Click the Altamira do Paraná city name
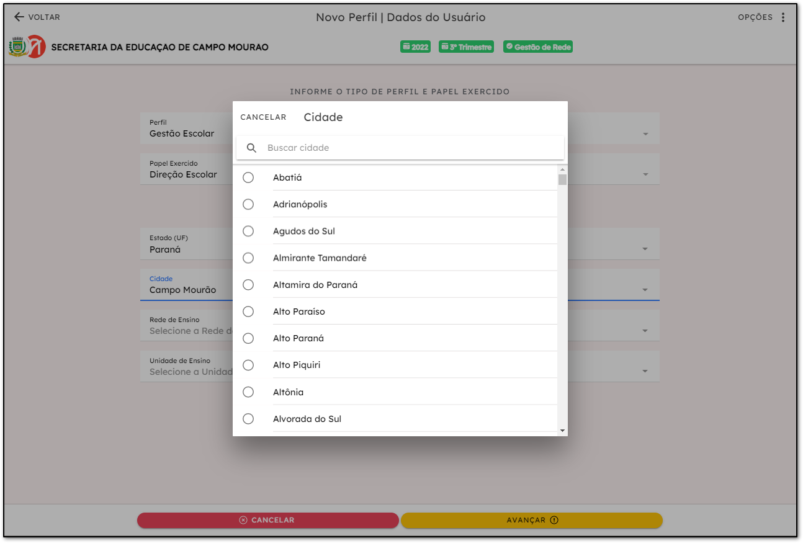Screen dimensions: 803x543 pyautogui.click(x=315, y=285)
